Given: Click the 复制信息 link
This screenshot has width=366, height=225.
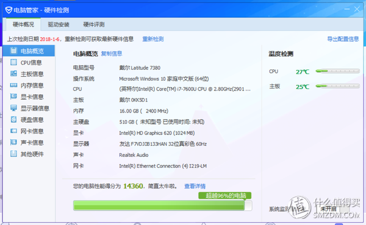Looking at the screenshot, I should (112, 54).
